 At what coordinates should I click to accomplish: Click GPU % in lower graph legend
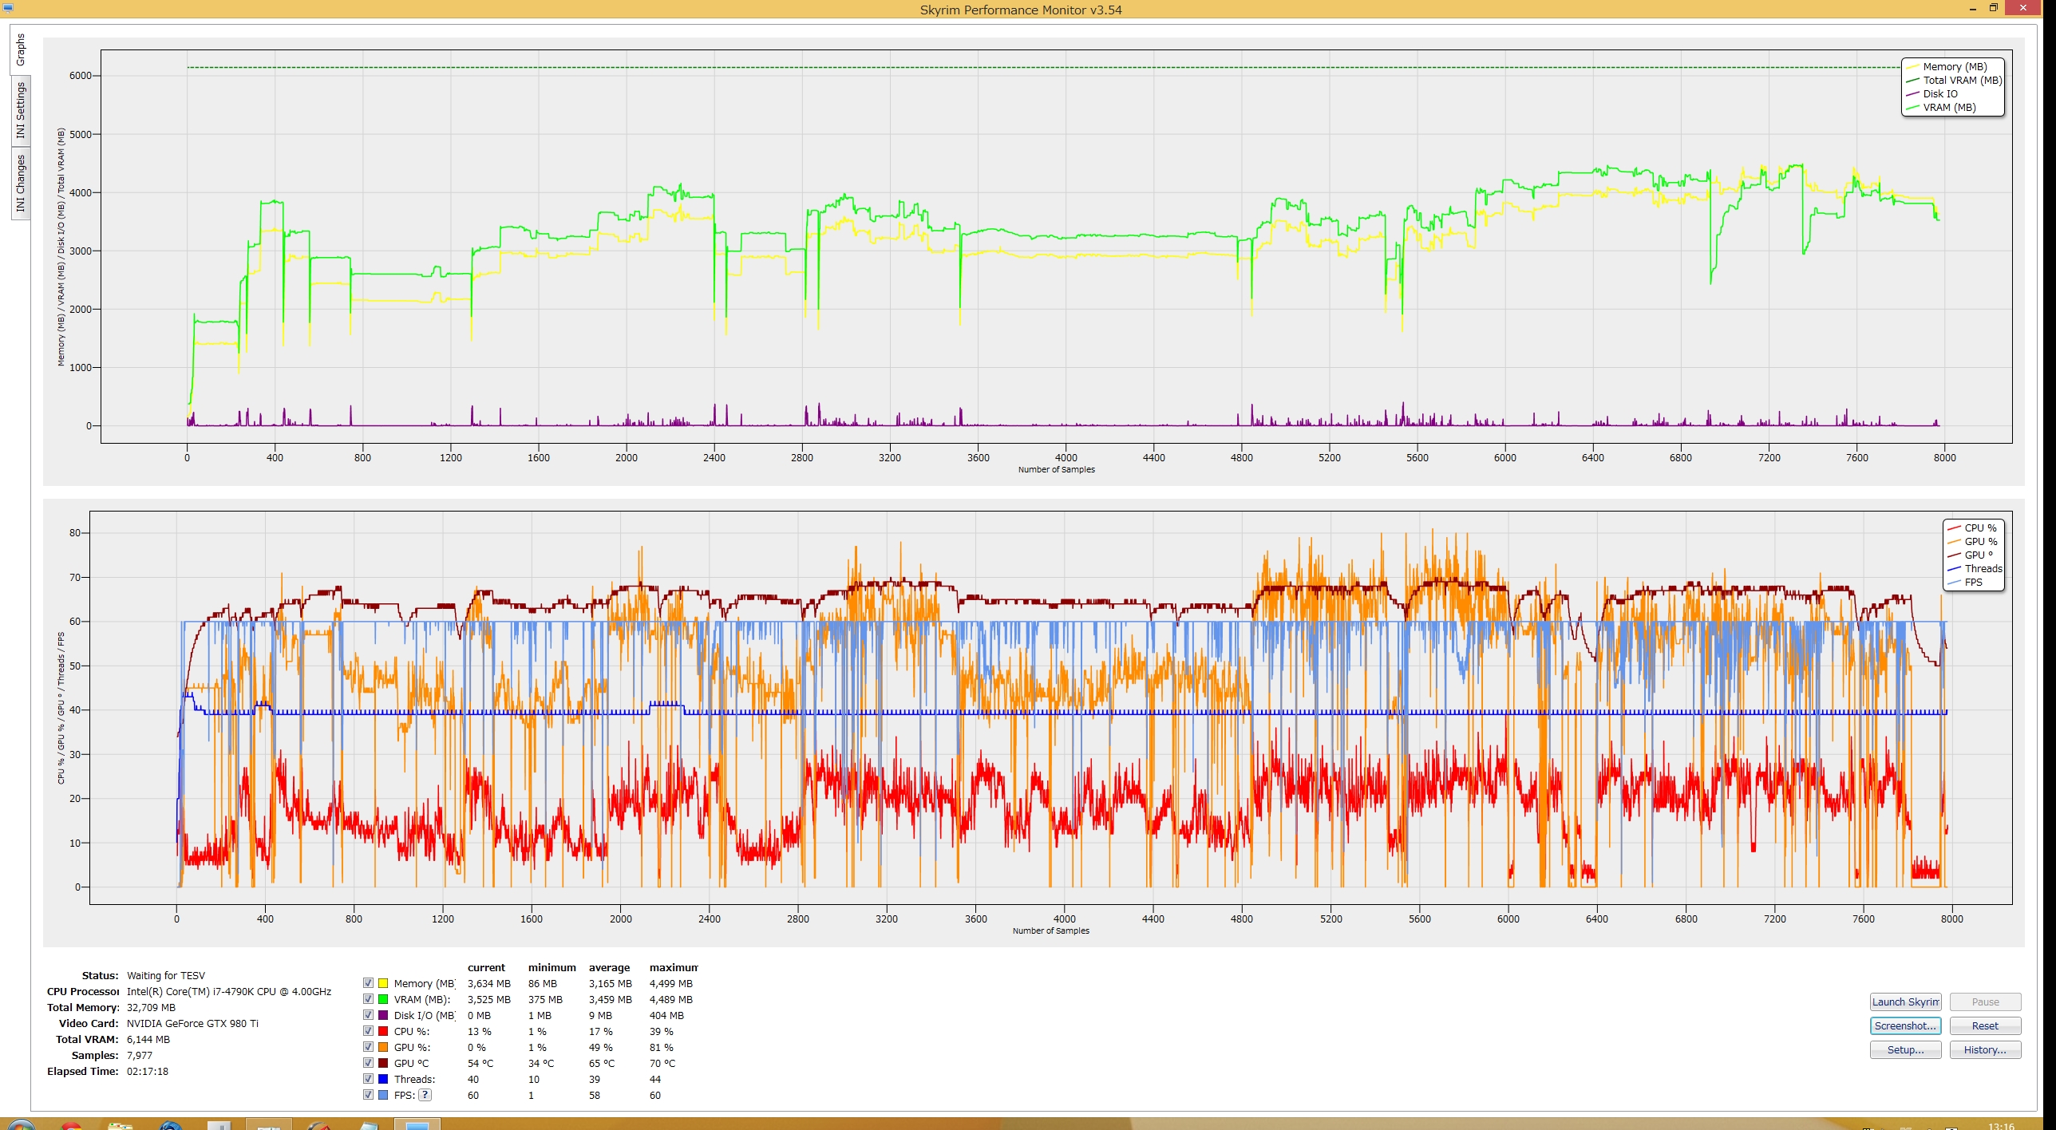tap(1980, 542)
